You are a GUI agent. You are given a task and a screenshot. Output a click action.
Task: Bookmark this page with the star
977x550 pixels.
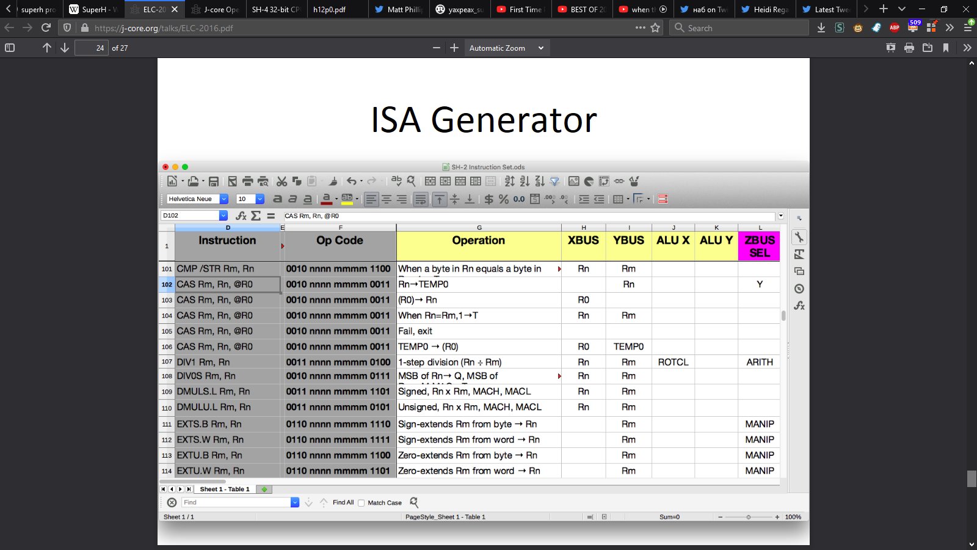click(x=656, y=28)
